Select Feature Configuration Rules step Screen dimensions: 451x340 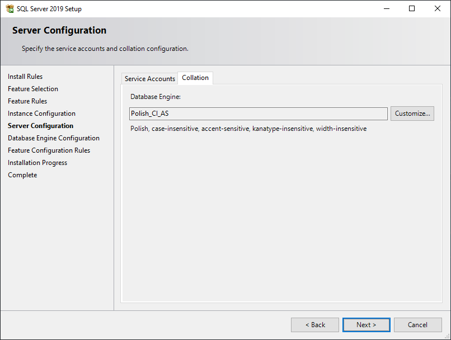(49, 150)
